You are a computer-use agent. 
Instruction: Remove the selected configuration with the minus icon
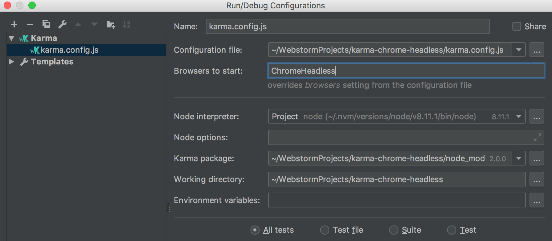point(30,24)
